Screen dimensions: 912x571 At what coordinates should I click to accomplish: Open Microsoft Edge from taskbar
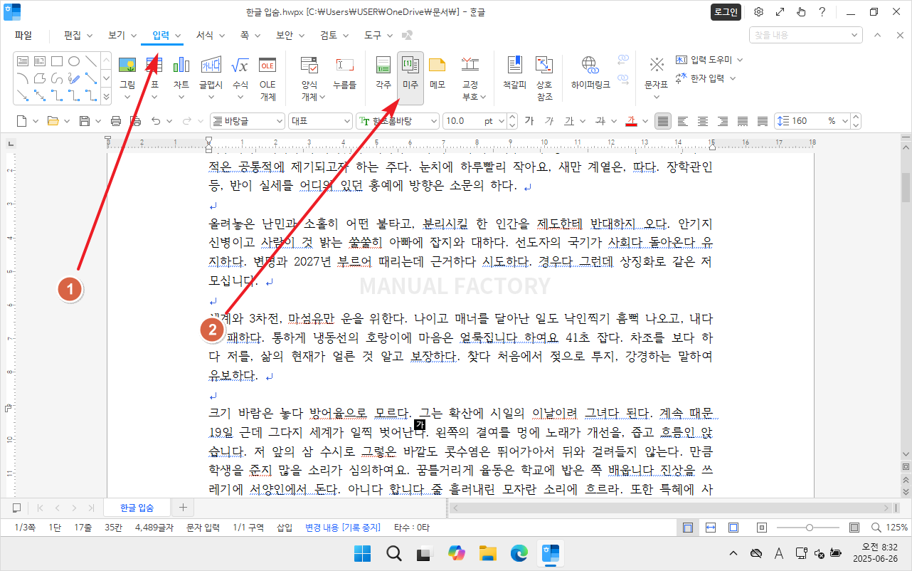click(x=518, y=552)
